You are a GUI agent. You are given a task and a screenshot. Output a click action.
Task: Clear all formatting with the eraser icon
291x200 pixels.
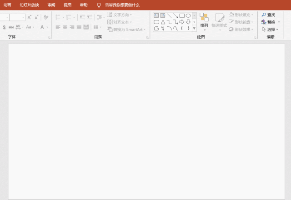pos(46,17)
